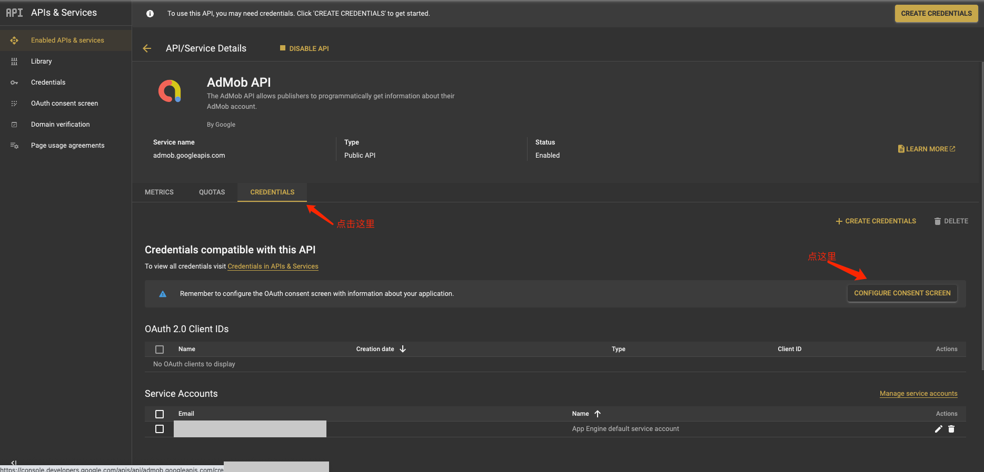Image resolution: width=984 pixels, height=472 pixels.
Task: Sort by Creation date descending arrow
Action: [x=403, y=349]
